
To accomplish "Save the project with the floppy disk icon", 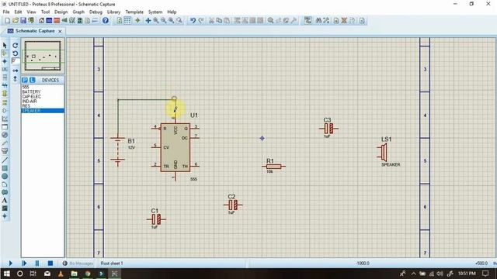I will [x=23, y=21].
